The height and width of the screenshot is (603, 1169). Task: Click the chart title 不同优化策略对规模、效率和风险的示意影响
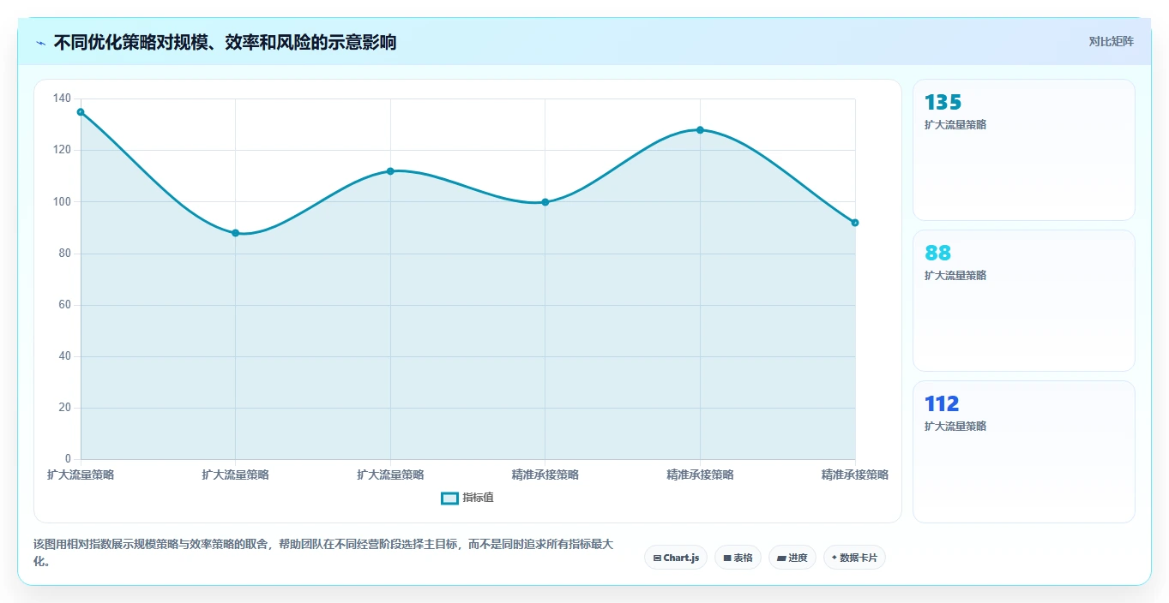[225, 42]
